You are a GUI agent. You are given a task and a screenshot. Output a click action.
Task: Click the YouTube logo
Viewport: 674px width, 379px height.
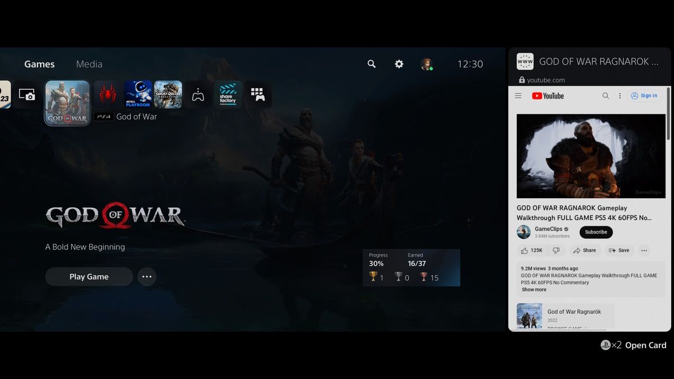pos(548,96)
